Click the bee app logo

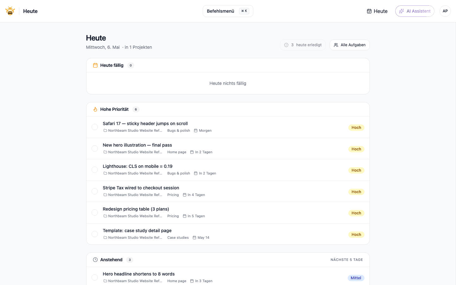pos(10,11)
